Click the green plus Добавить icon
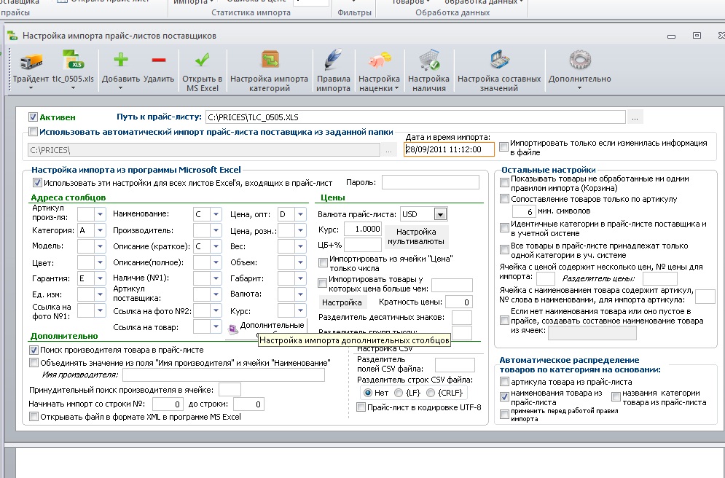This screenshot has width=725, height=478. click(x=121, y=60)
